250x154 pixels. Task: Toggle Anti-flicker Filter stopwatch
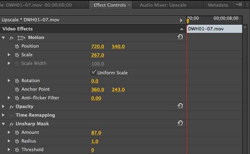pyautogui.click(x=17, y=98)
